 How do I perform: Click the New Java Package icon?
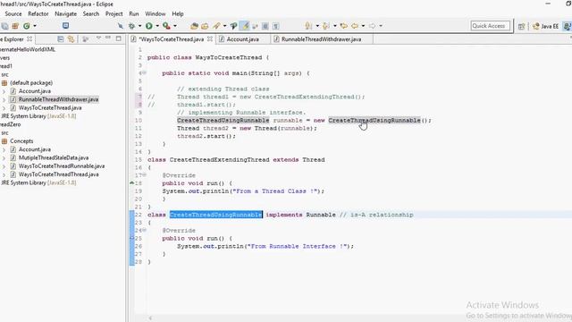coord(15,26)
